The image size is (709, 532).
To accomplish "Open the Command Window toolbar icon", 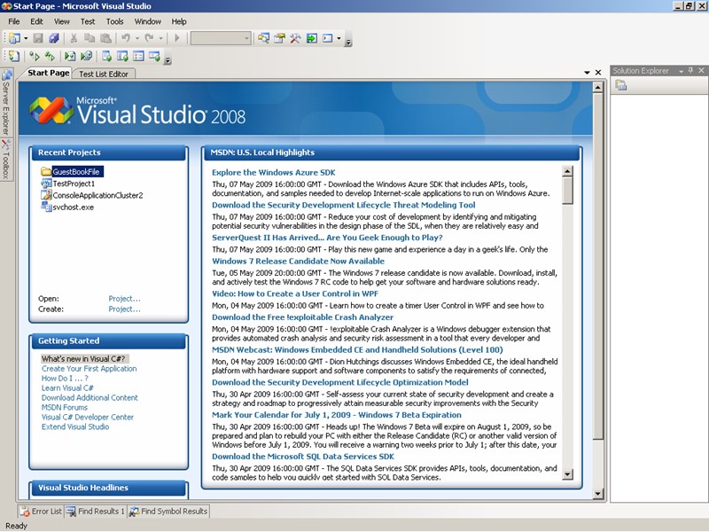I will coord(328,38).
